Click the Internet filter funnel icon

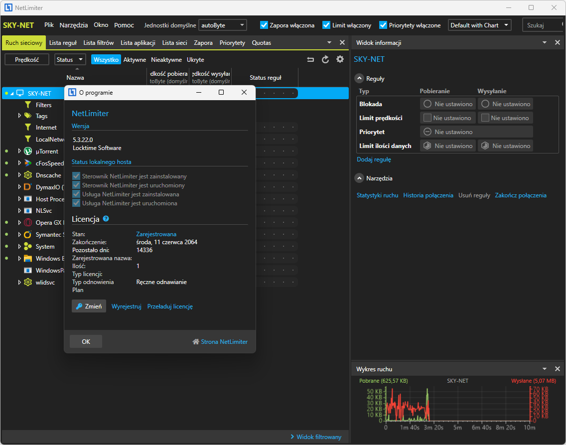[x=28, y=127]
